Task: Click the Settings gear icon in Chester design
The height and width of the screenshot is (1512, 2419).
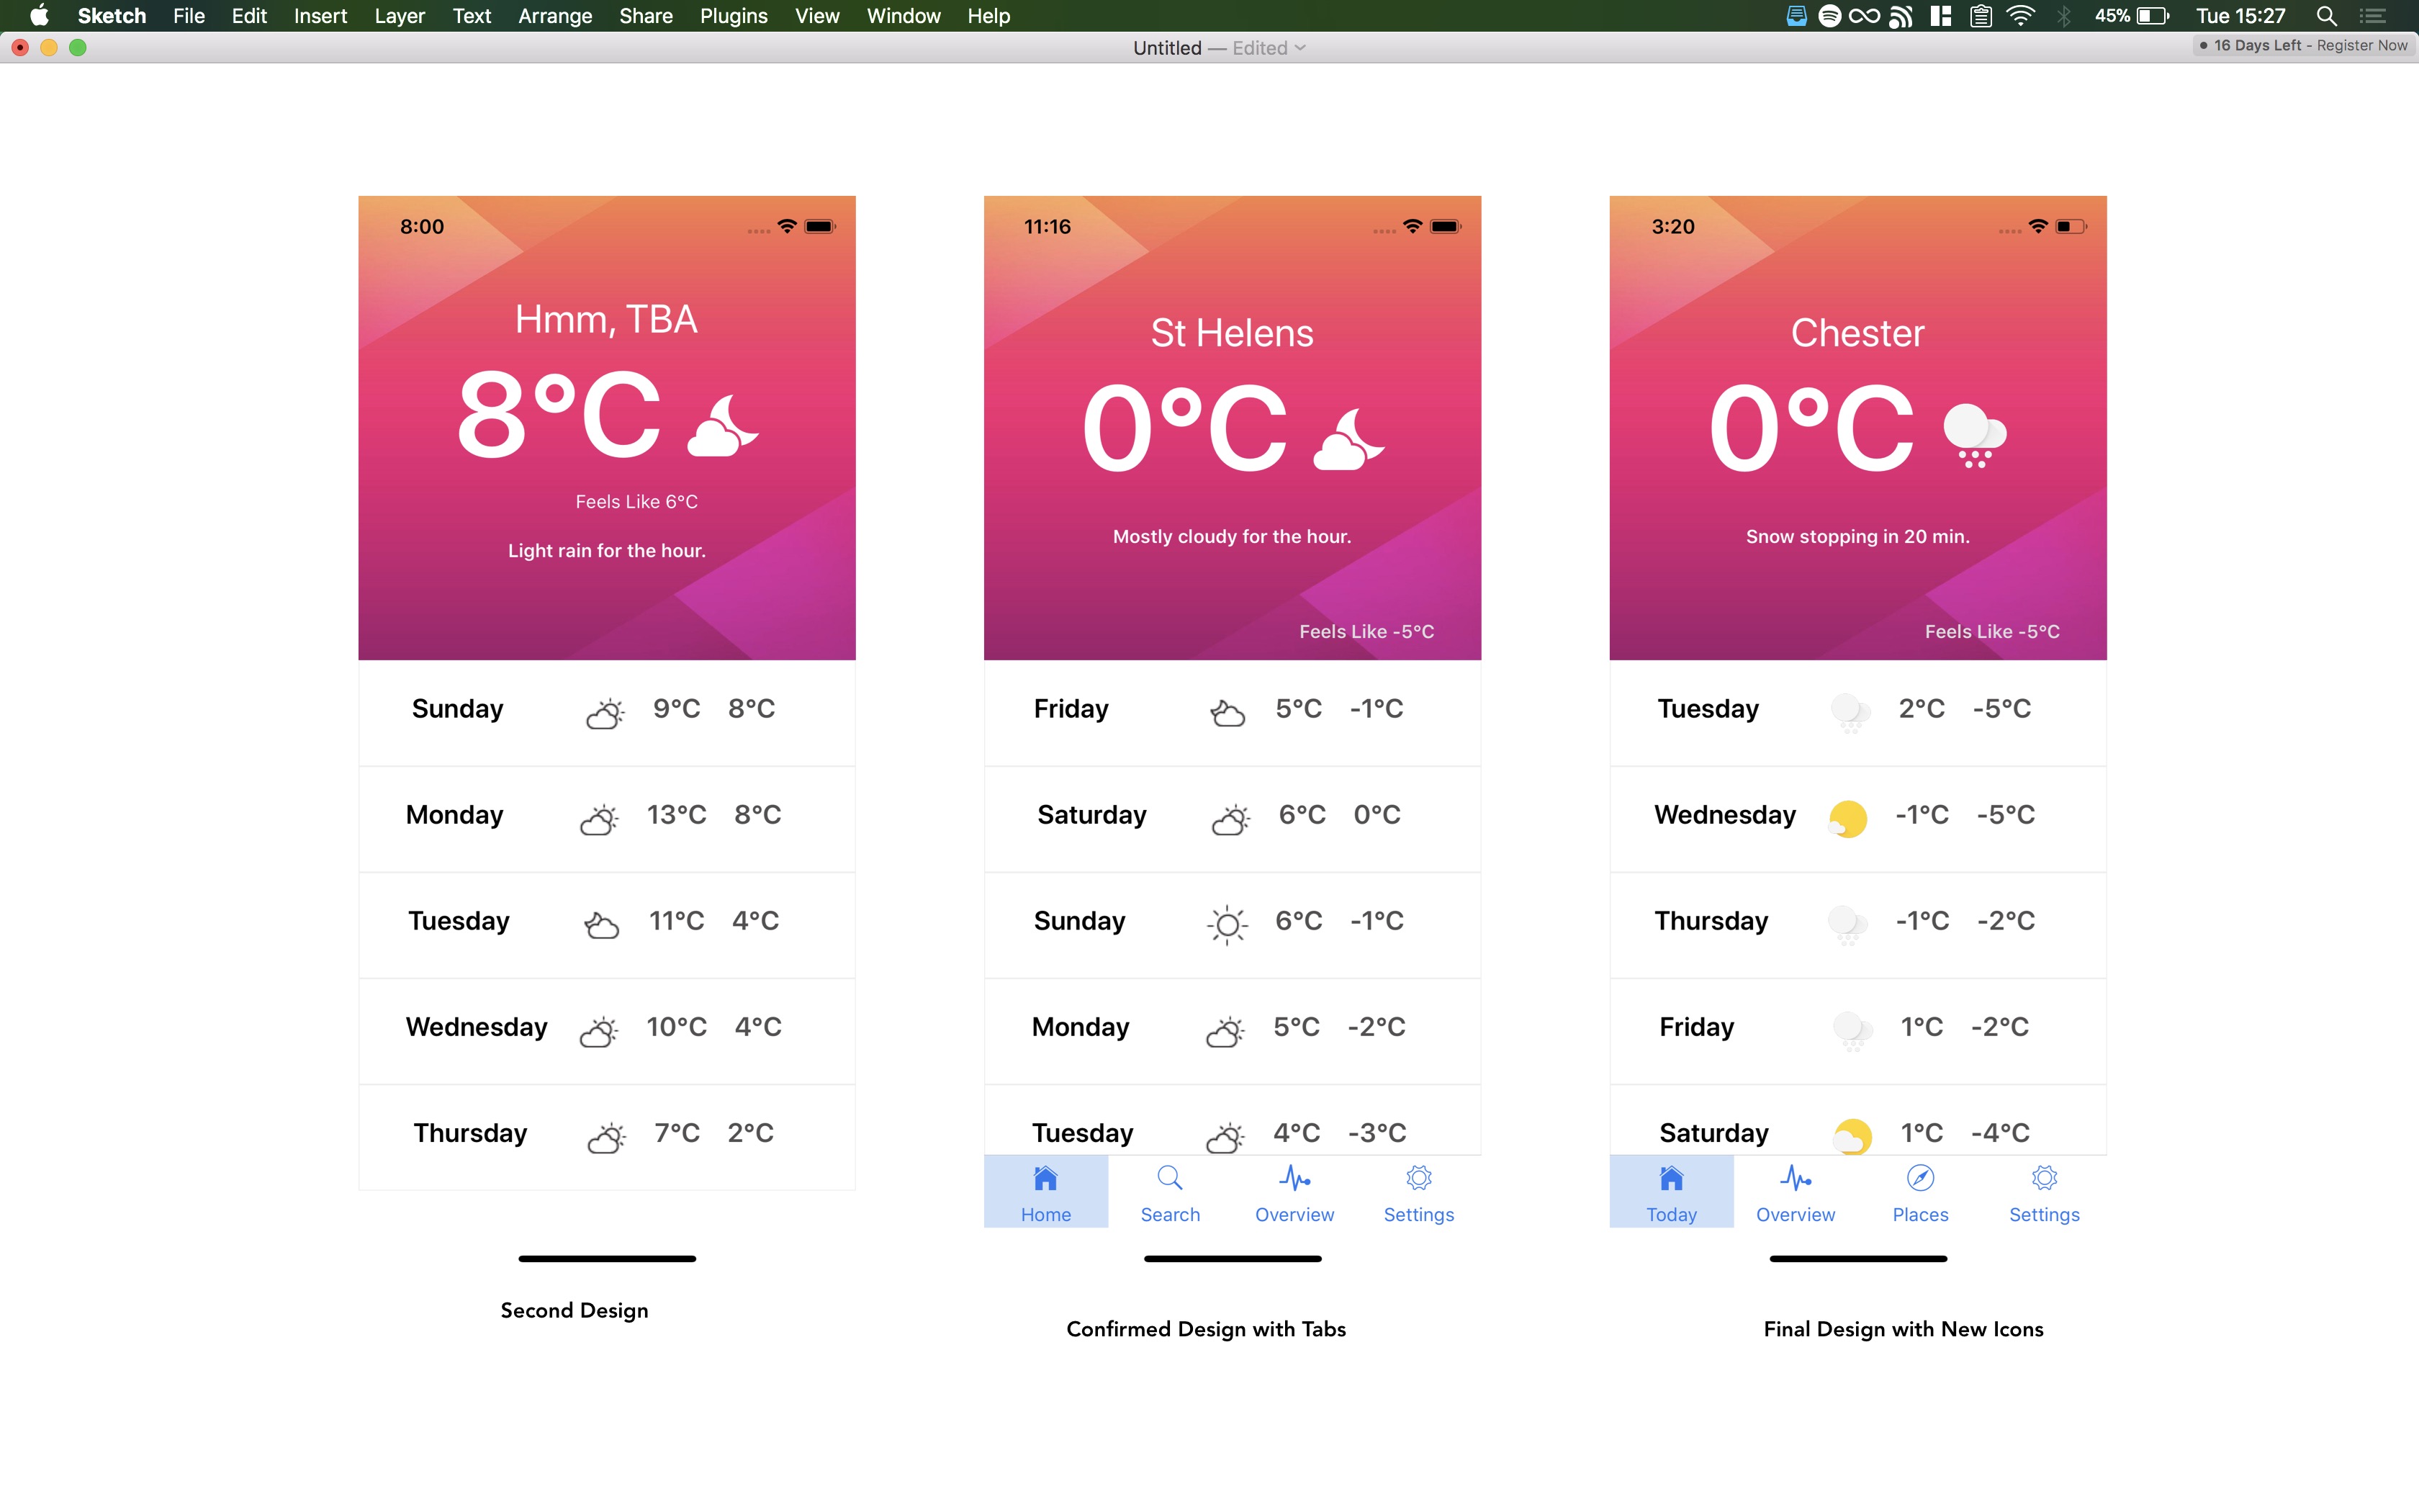Action: click(x=2044, y=1179)
